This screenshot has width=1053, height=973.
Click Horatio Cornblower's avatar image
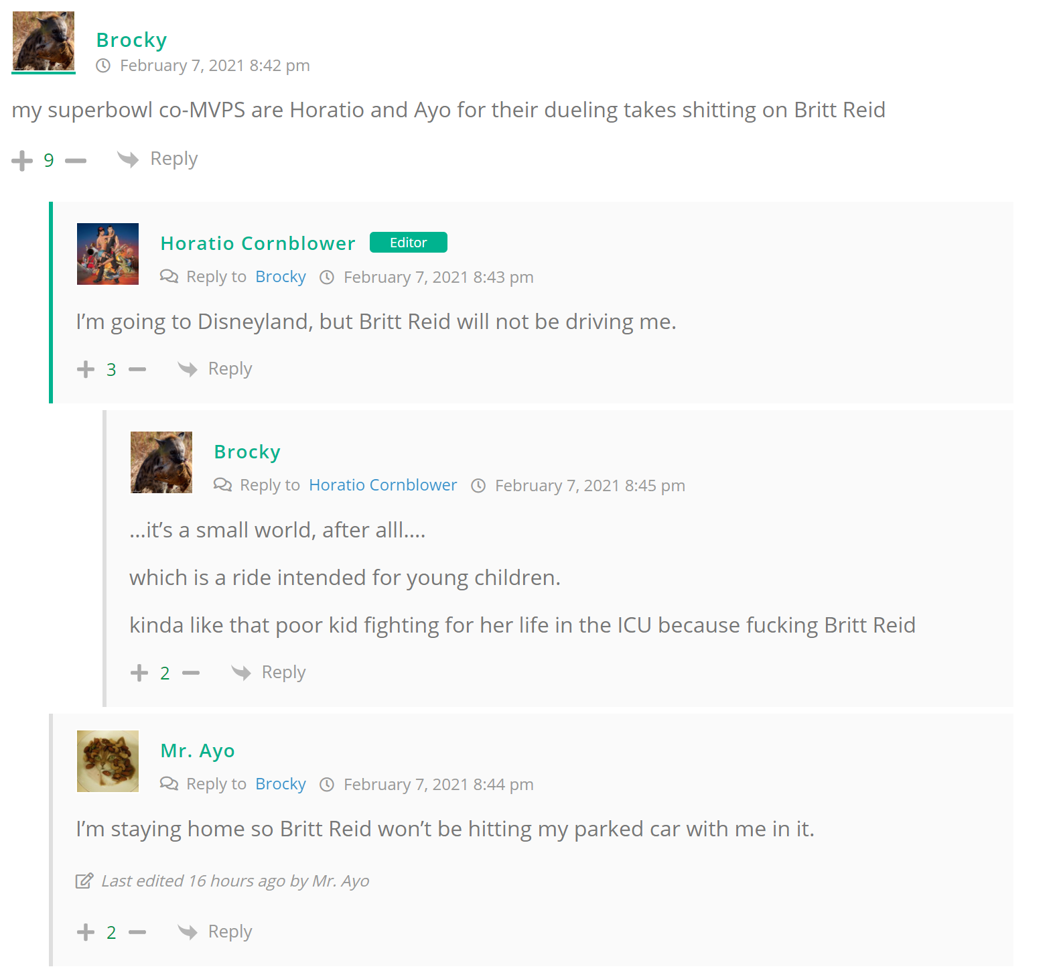(108, 254)
